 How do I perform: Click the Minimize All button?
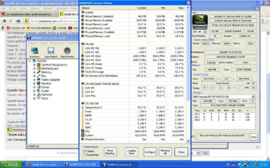pos(165,152)
